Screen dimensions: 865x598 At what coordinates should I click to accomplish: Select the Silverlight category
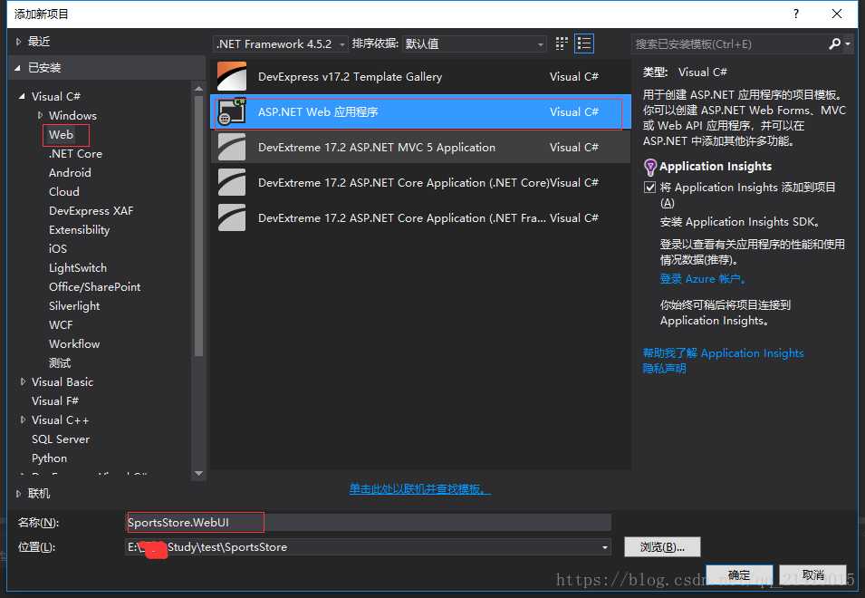point(74,305)
